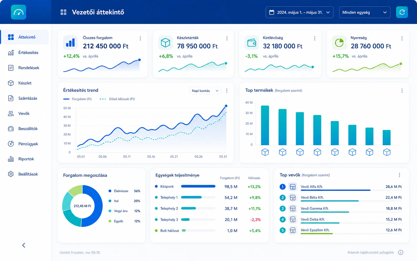
Task: Open the Vevő Epszilon Kft. customer link
Action: (315, 230)
